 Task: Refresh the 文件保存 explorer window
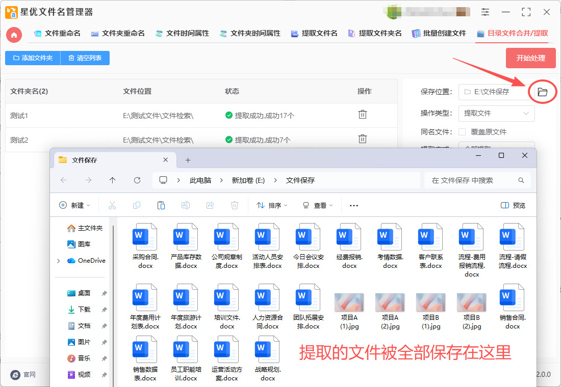[137, 180]
